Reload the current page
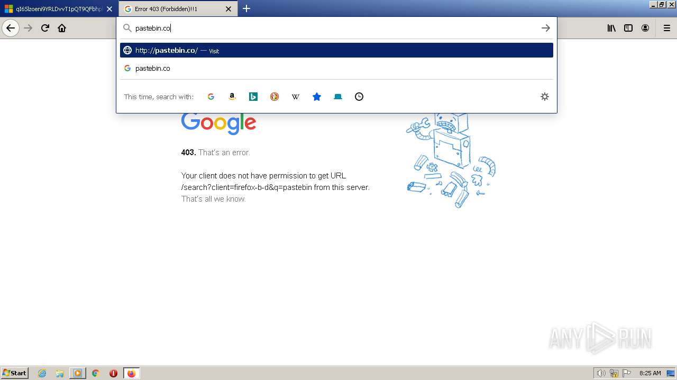The image size is (677, 380). click(45, 28)
